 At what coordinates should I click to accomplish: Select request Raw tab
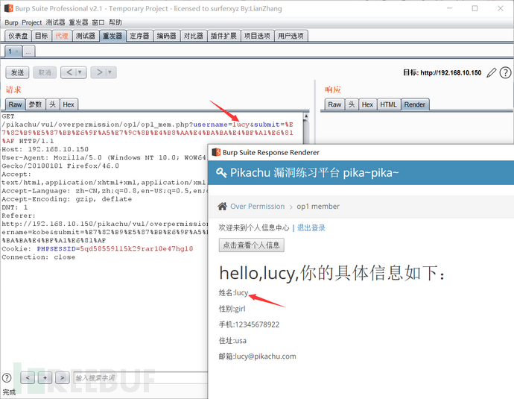[15, 104]
